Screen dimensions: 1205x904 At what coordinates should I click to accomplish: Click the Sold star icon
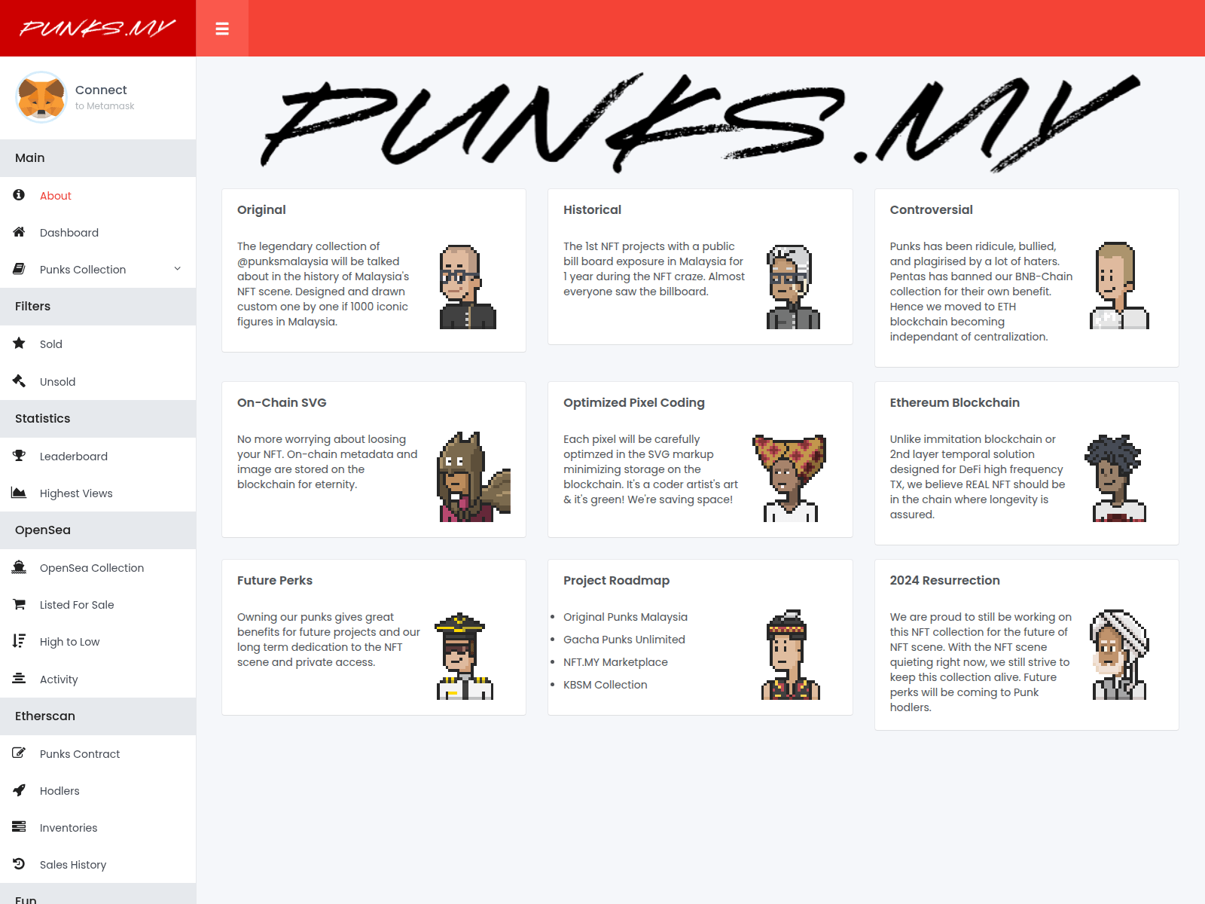tap(19, 344)
